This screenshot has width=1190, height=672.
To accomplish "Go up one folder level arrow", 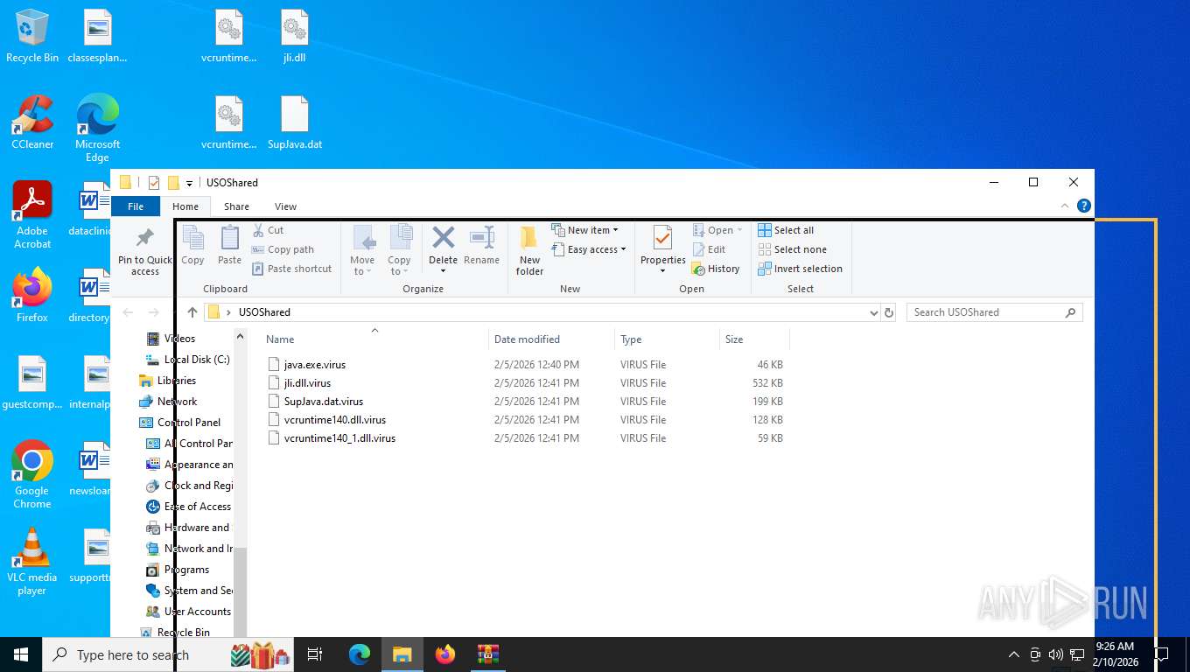I will tap(192, 312).
